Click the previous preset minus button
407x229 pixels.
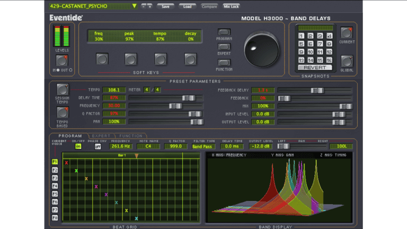[144, 6]
